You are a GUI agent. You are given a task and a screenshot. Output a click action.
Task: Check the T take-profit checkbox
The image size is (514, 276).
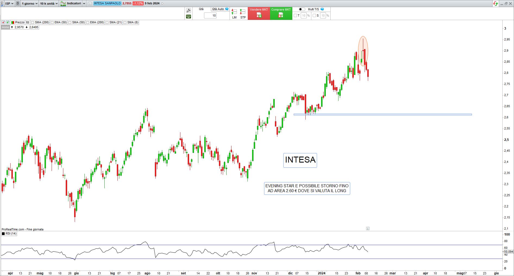pos(295,15)
